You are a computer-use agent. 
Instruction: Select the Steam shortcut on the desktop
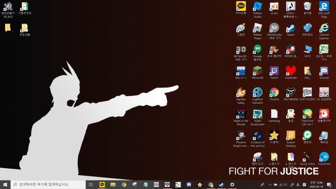291,29
